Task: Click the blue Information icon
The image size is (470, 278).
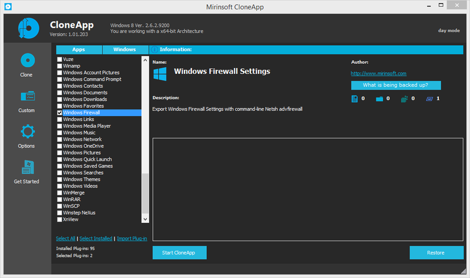Action: 154,50
